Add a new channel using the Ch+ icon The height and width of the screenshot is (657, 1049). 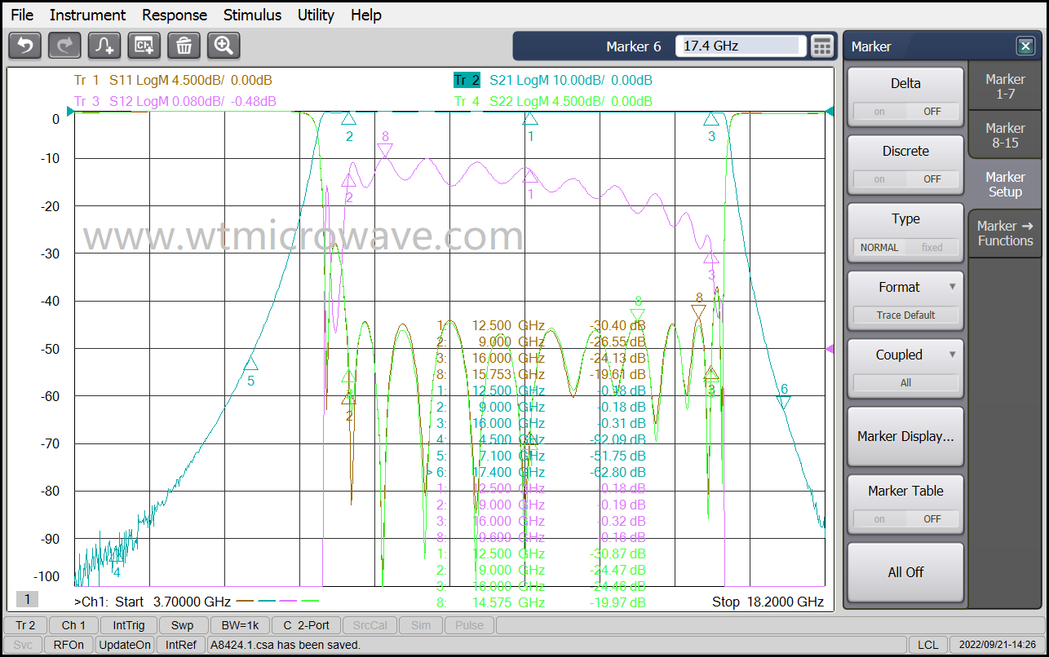[144, 46]
